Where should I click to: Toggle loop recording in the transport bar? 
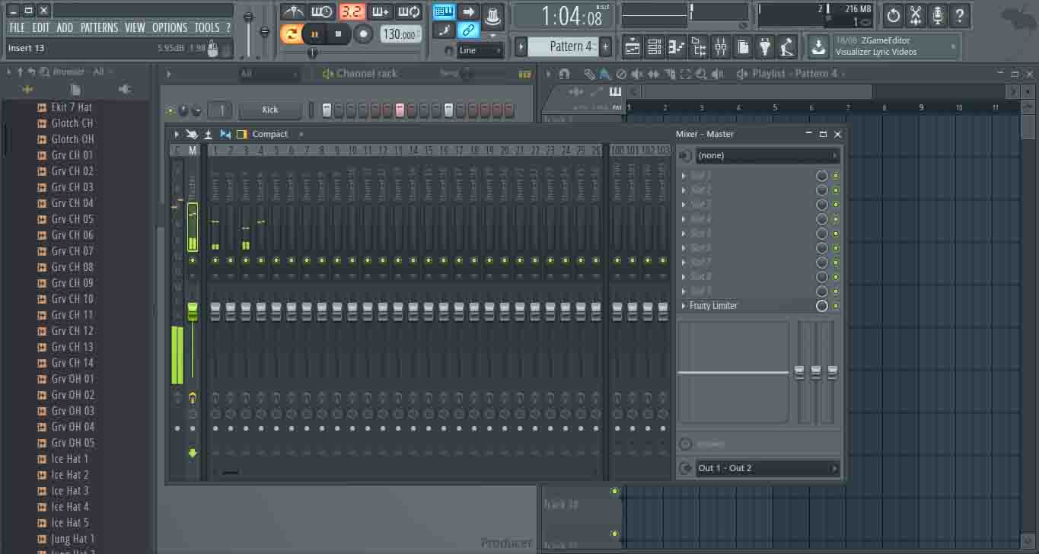click(x=410, y=11)
